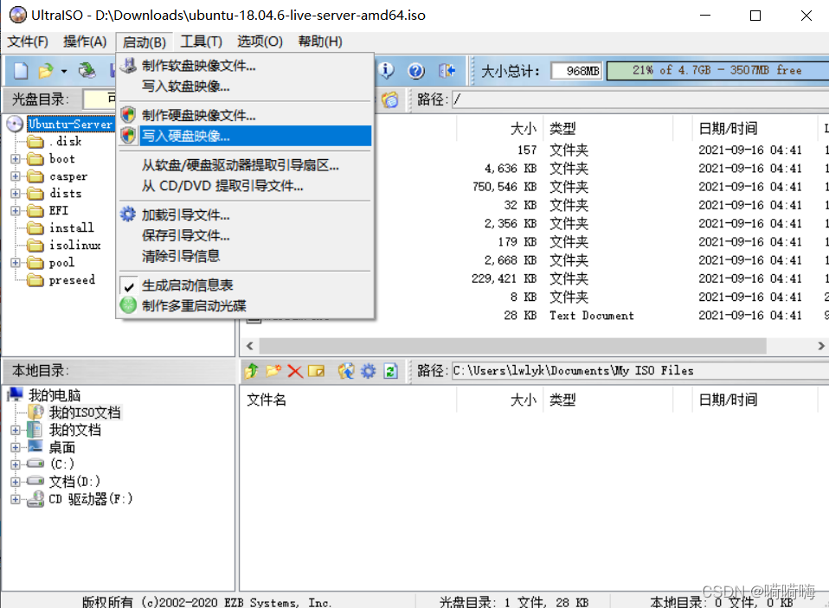Viewport: 829px width, 608px height.
Task: Click the New file toolbar icon
Action: point(21,70)
